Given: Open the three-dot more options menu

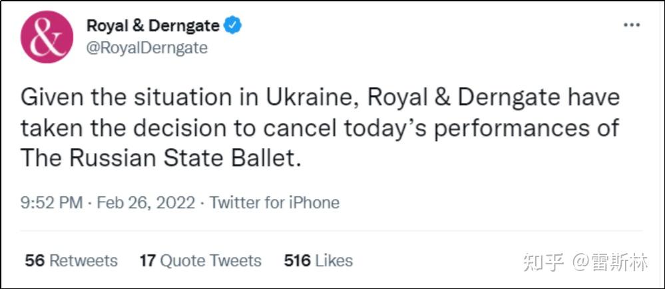Looking at the screenshot, I should click(630, 25).
